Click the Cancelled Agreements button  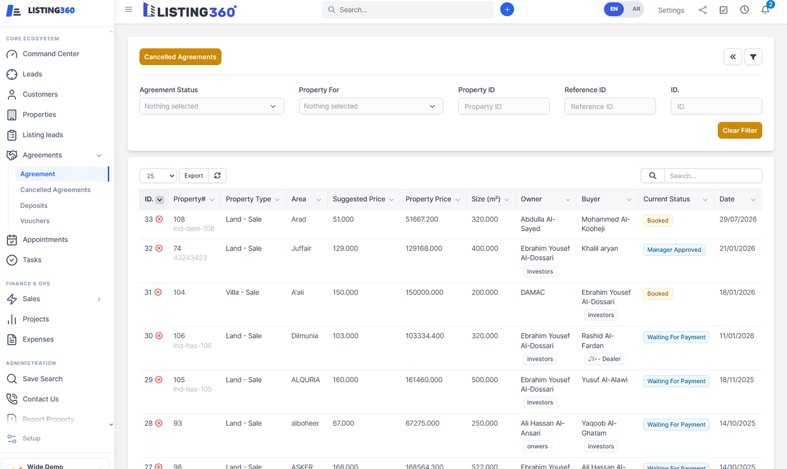[180, 57]
